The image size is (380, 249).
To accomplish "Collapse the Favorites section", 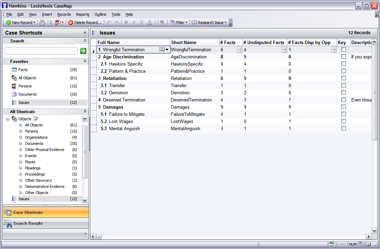I will click(x=85, y=61).
